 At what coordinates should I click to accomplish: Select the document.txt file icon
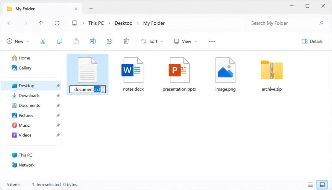pyautogui.click(x=88, y=70)
